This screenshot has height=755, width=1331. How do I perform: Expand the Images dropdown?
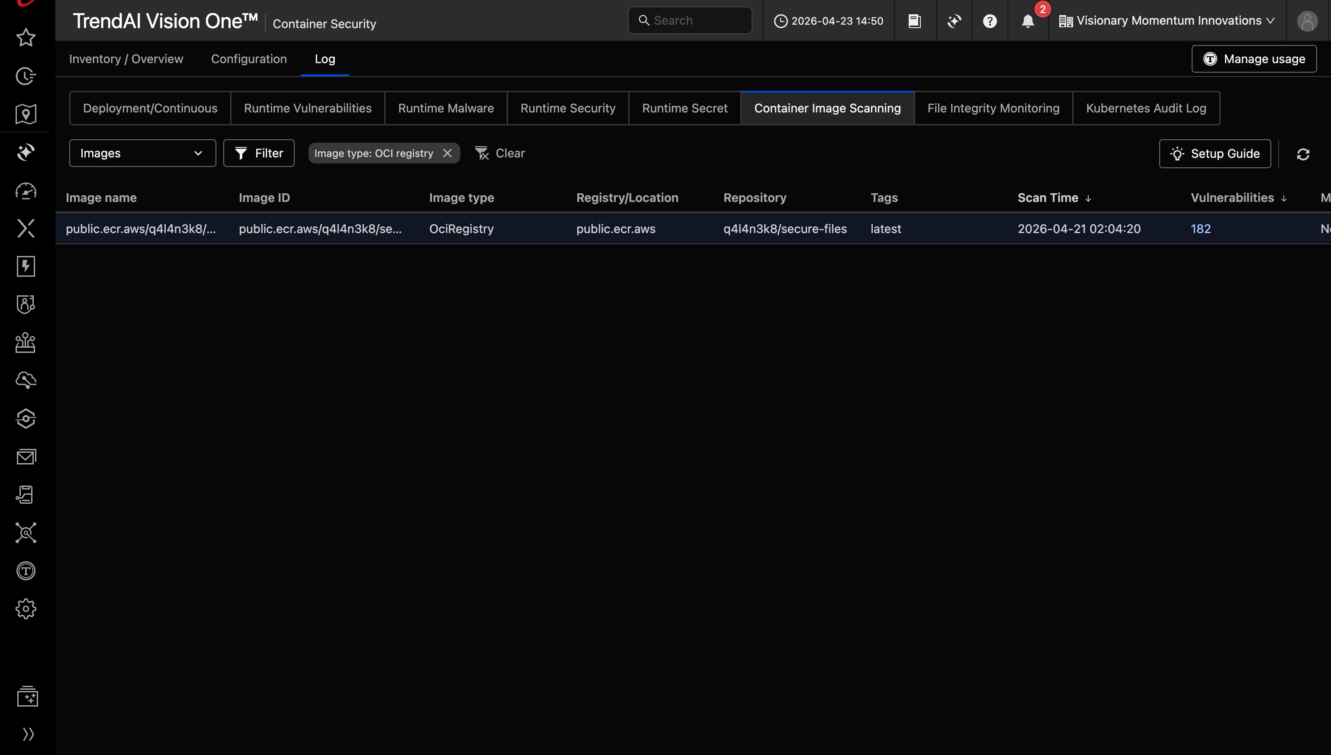pyautogui.click(x=143, y=153)
